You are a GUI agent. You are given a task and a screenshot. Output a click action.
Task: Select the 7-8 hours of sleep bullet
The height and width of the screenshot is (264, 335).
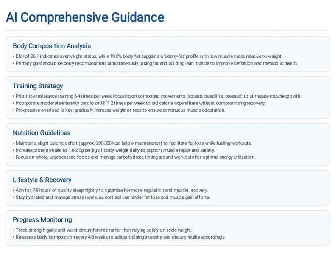point(110,190)
